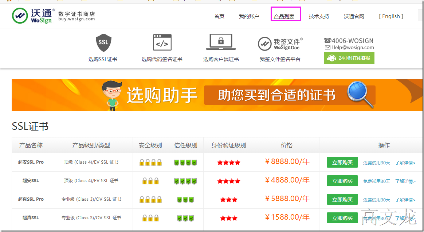The width and height of the screenshot is (424, 232).
Task: Open 技术支持 menu item
Action: [x=319, y=16]
